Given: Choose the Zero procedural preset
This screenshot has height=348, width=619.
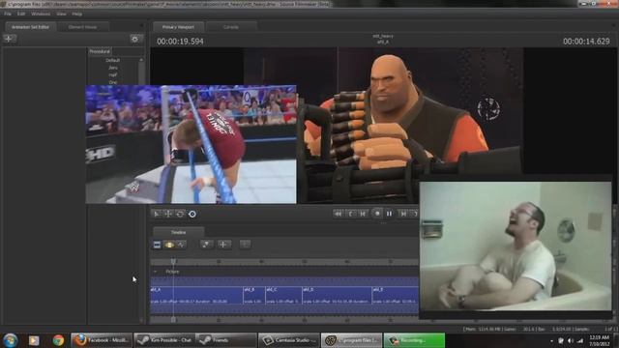Looking at the screenshot, I should click(x=112, y=68).
